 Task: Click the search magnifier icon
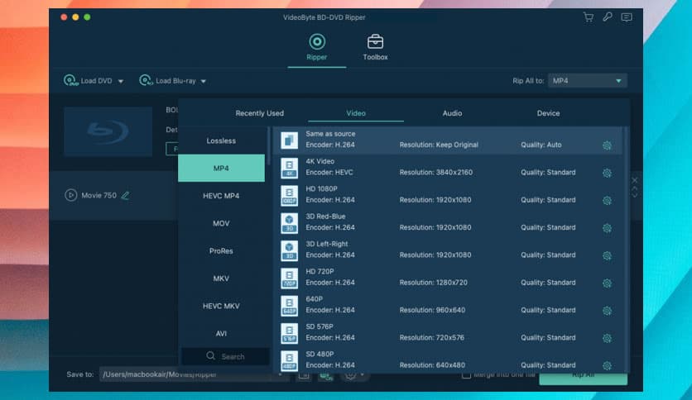coord(210,356)
